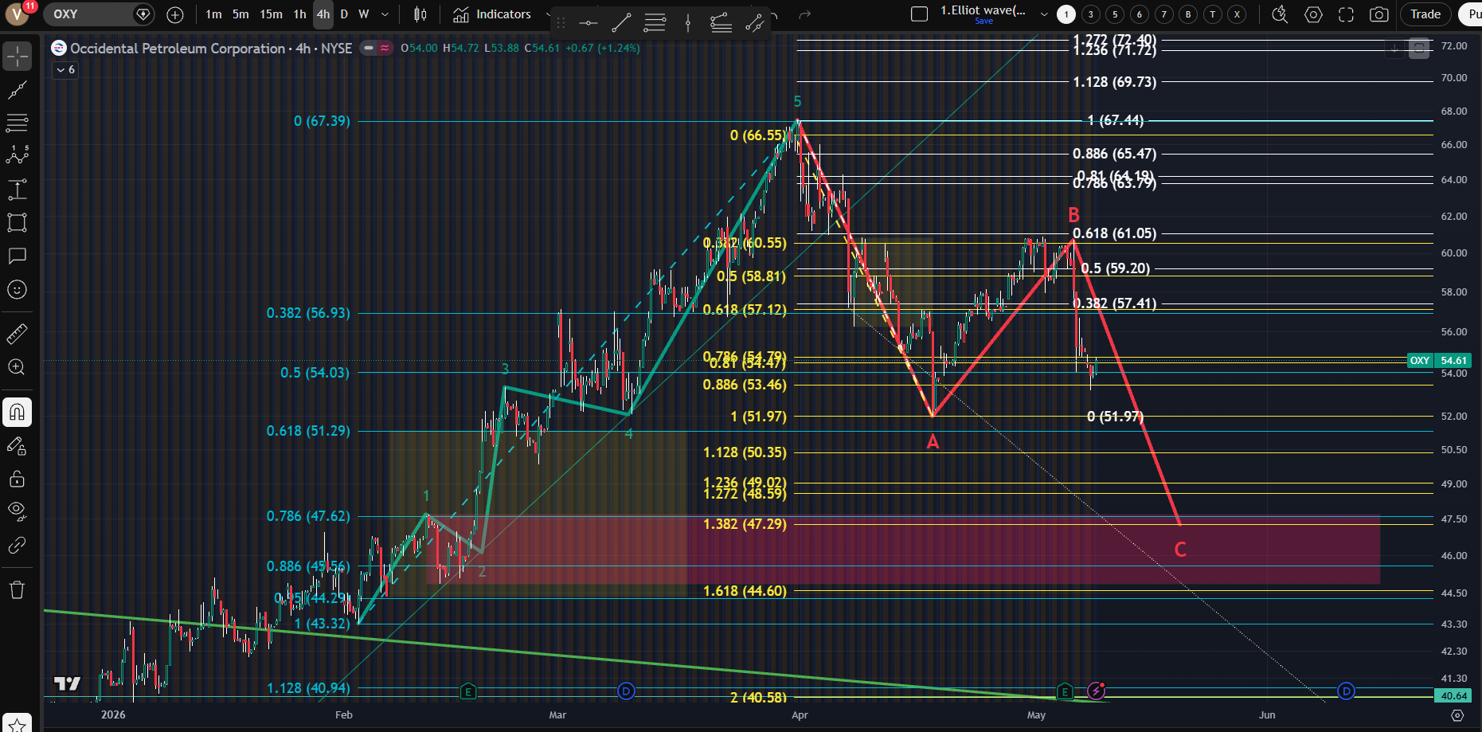Open the emoji and icons tool
The width and height of the screenshot is (1482, 732).
tap(17, 290)
